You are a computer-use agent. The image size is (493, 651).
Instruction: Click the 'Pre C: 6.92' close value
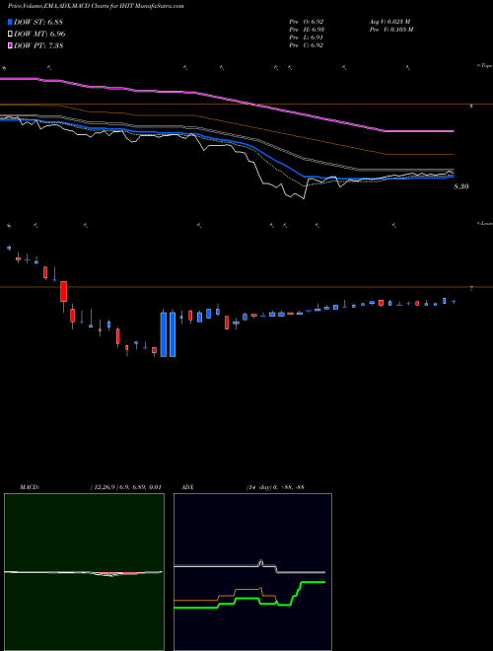coord(307,45)
